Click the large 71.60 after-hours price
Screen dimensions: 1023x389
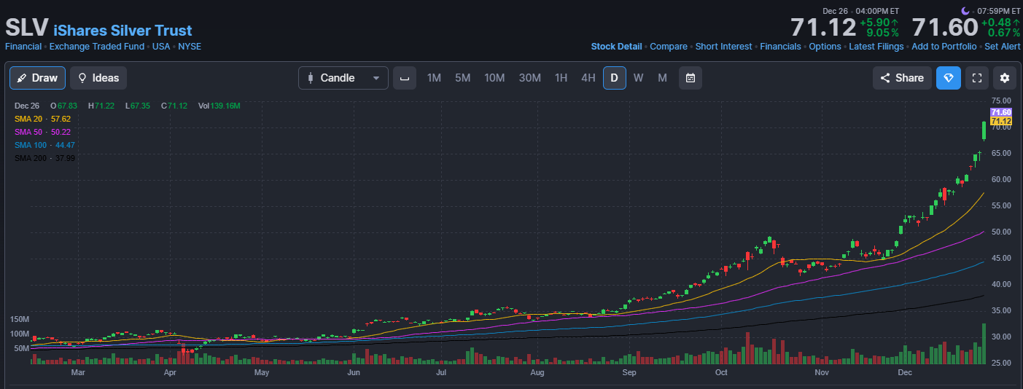944,28
